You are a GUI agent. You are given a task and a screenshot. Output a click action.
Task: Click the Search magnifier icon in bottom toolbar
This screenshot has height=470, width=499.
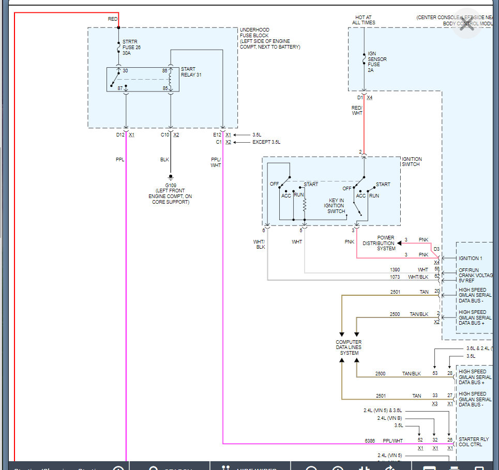point(153,468)
